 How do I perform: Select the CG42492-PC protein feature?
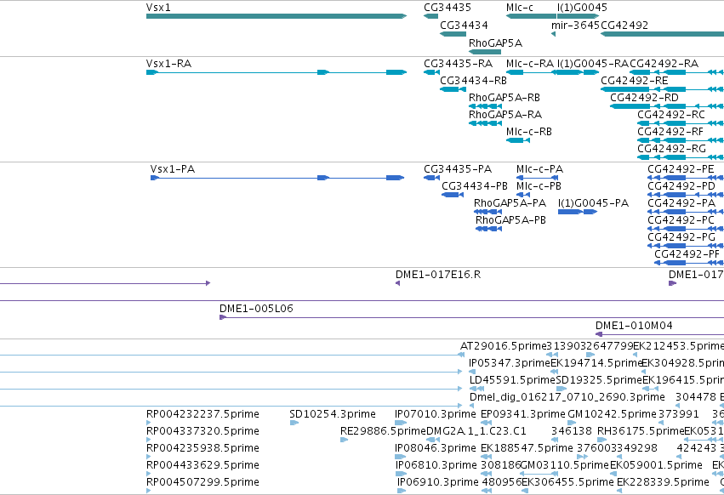point(686,229)
